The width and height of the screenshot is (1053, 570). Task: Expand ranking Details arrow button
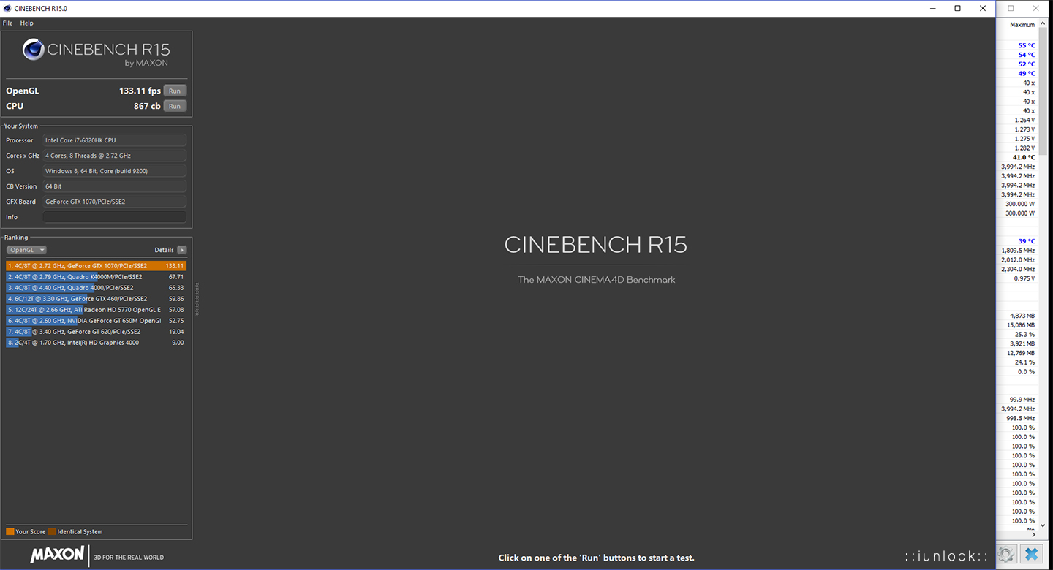[x=182, y=250]
